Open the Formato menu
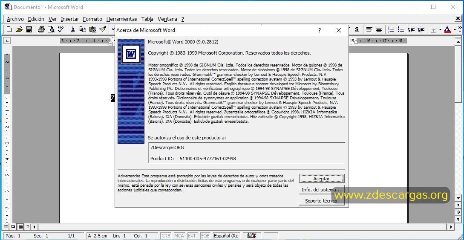This screenshot has height=240, width=464. click(x=92, y=19)
